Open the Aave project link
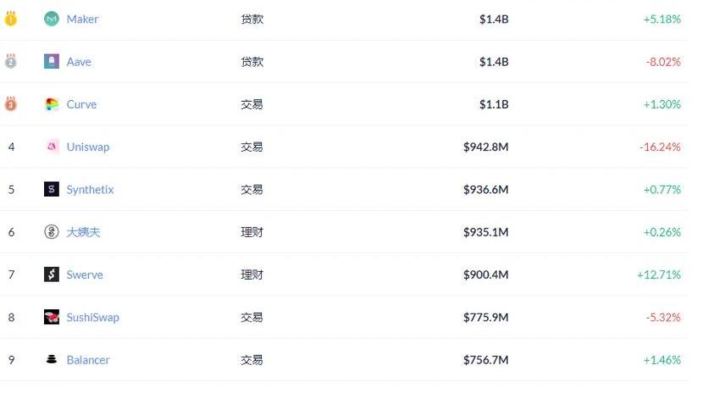 [x=79, y=62]
